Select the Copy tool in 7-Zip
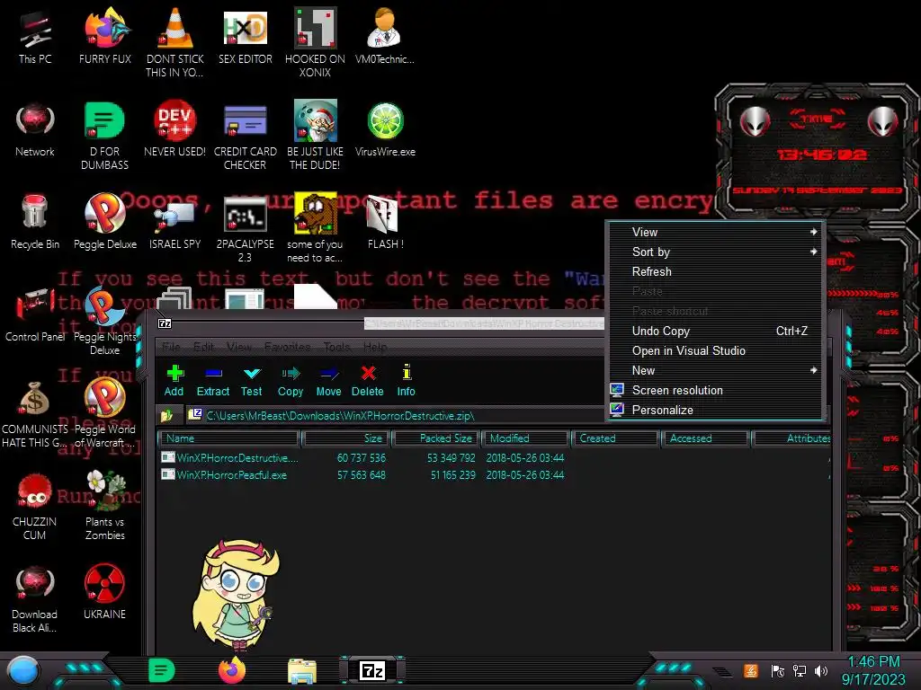The height and width of the screenshot is (690, 921). (x=291, y=380)
